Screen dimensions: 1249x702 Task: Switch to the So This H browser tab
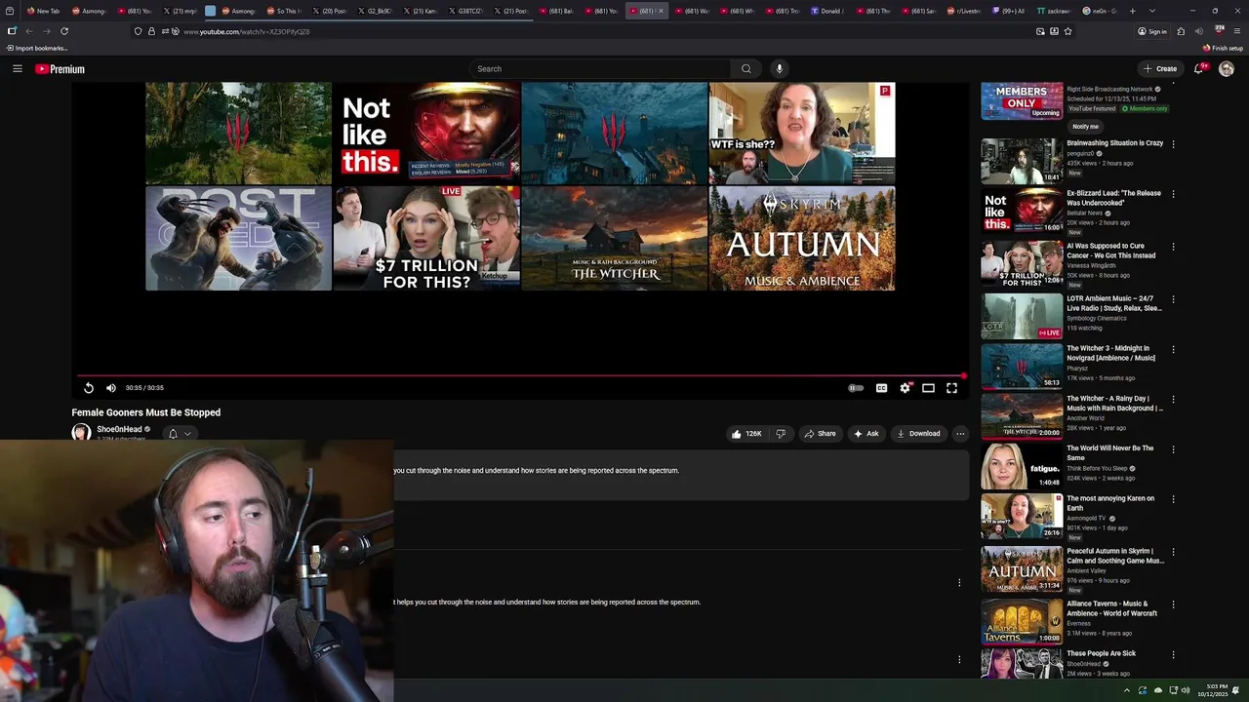coord(284,11)
